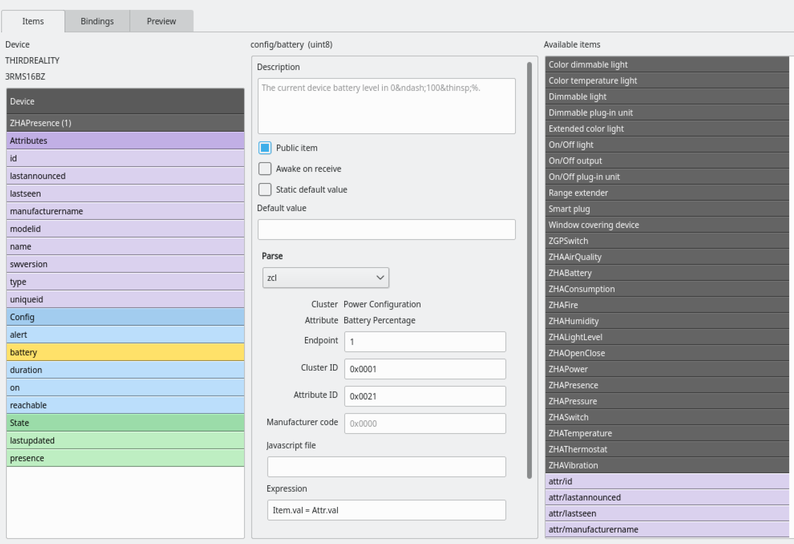Check the Static default value option
The image size is (794, 544).
(x=265, y=190)
